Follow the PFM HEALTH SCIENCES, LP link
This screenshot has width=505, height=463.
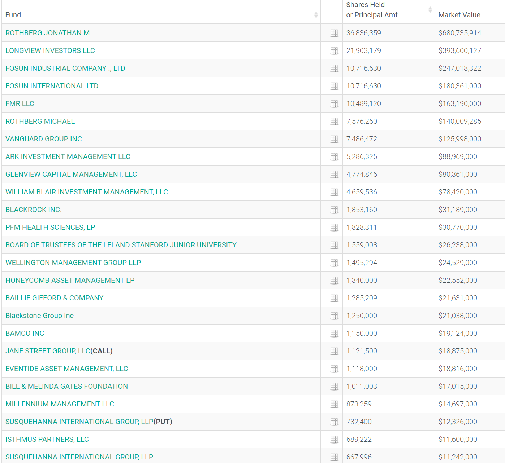click(50, 227)
